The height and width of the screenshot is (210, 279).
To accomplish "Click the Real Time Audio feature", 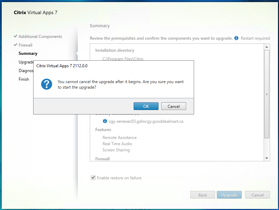I will pos(117,144).
